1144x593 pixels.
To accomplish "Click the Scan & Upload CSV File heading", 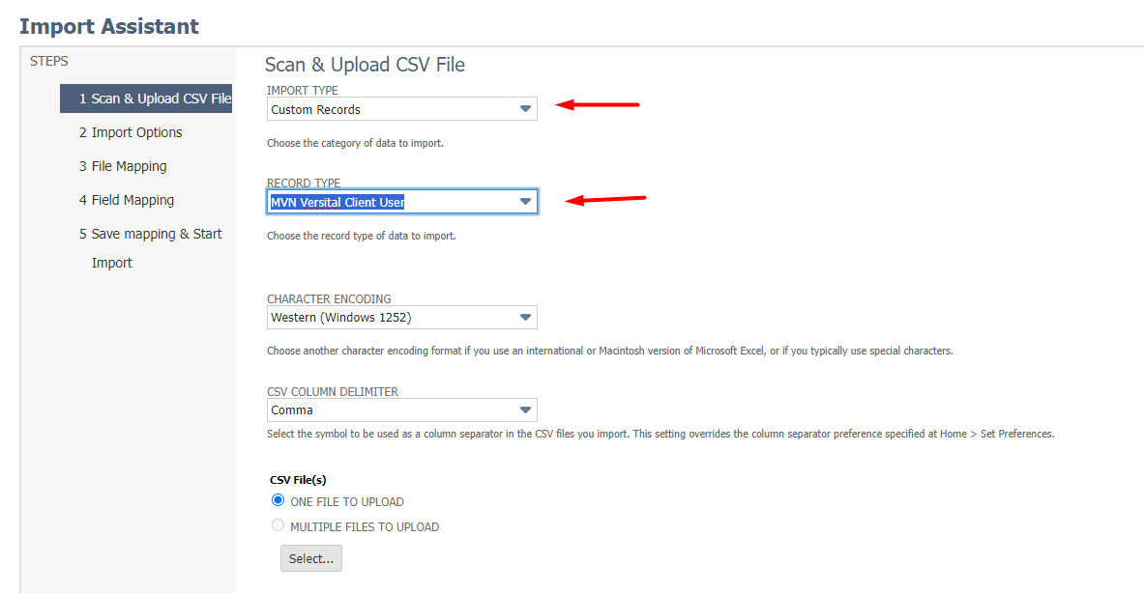I will click(365, 65).
